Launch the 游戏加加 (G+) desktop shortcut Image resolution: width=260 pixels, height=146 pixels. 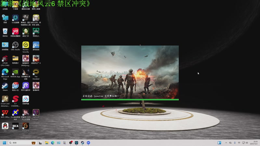36,46
